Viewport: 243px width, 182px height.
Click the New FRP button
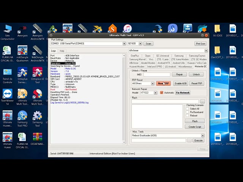coord(163,83)
